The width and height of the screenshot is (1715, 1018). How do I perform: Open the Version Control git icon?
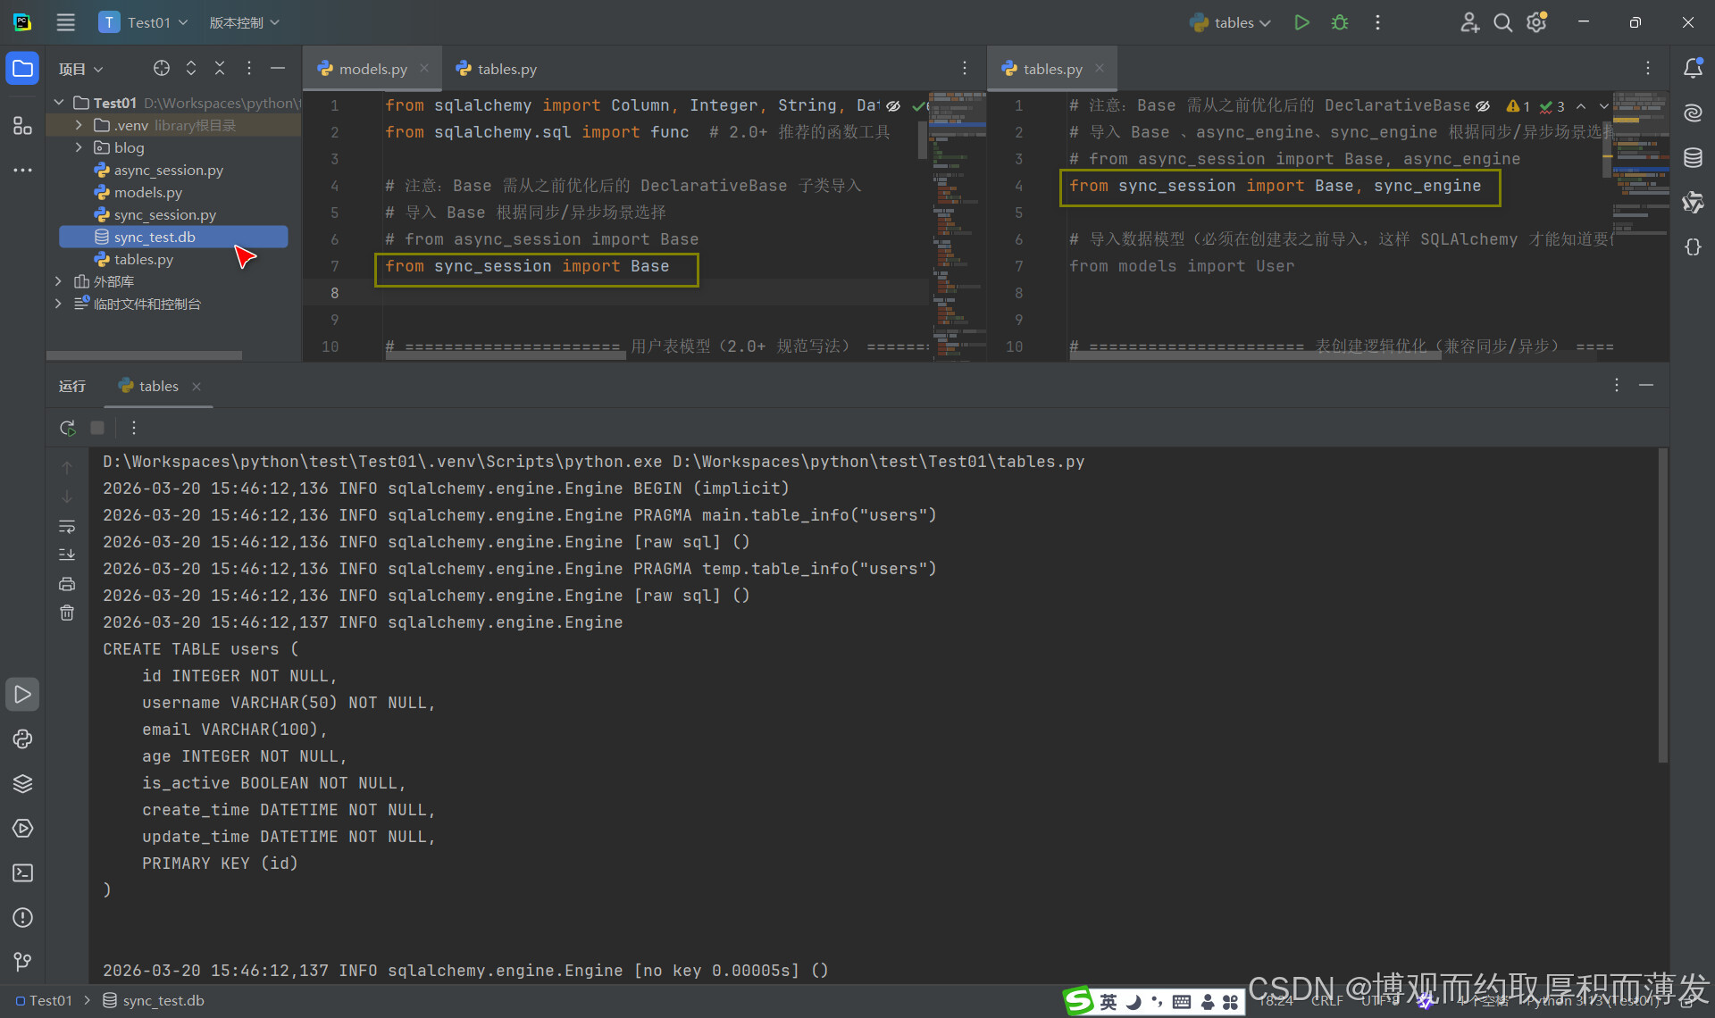coord(22,962)
